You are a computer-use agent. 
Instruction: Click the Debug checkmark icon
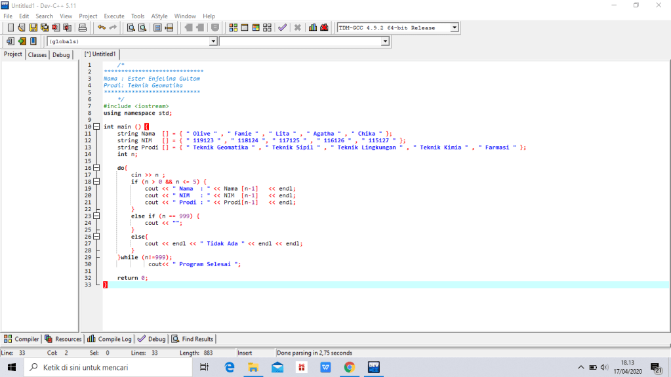pyautogui.click(x=282, y=28)
